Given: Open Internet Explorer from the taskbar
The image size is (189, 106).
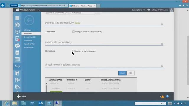Looking at the screenshot, I should 6,103.
